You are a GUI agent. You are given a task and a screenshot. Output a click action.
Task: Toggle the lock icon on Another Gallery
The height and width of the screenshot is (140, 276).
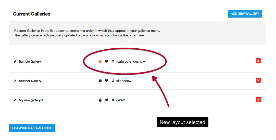pyautogui.click(x=100, y=81)
